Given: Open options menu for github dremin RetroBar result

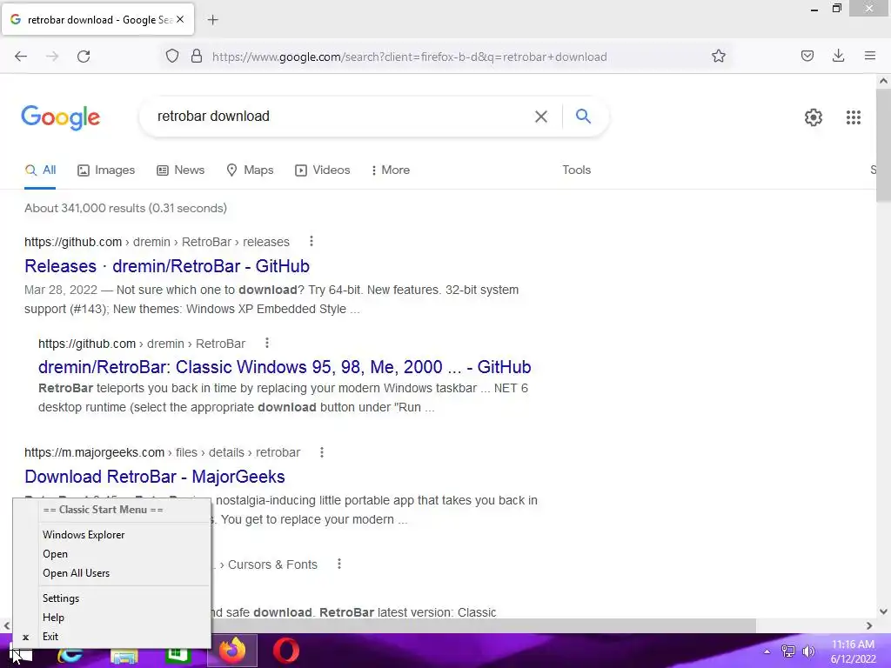Looking at the screenshot, I should 267,343.
